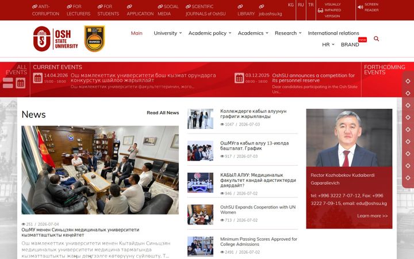Click fifth diamond icon in right sidebar
Screen dimensions: 414x259
click(x=408, y=129)
